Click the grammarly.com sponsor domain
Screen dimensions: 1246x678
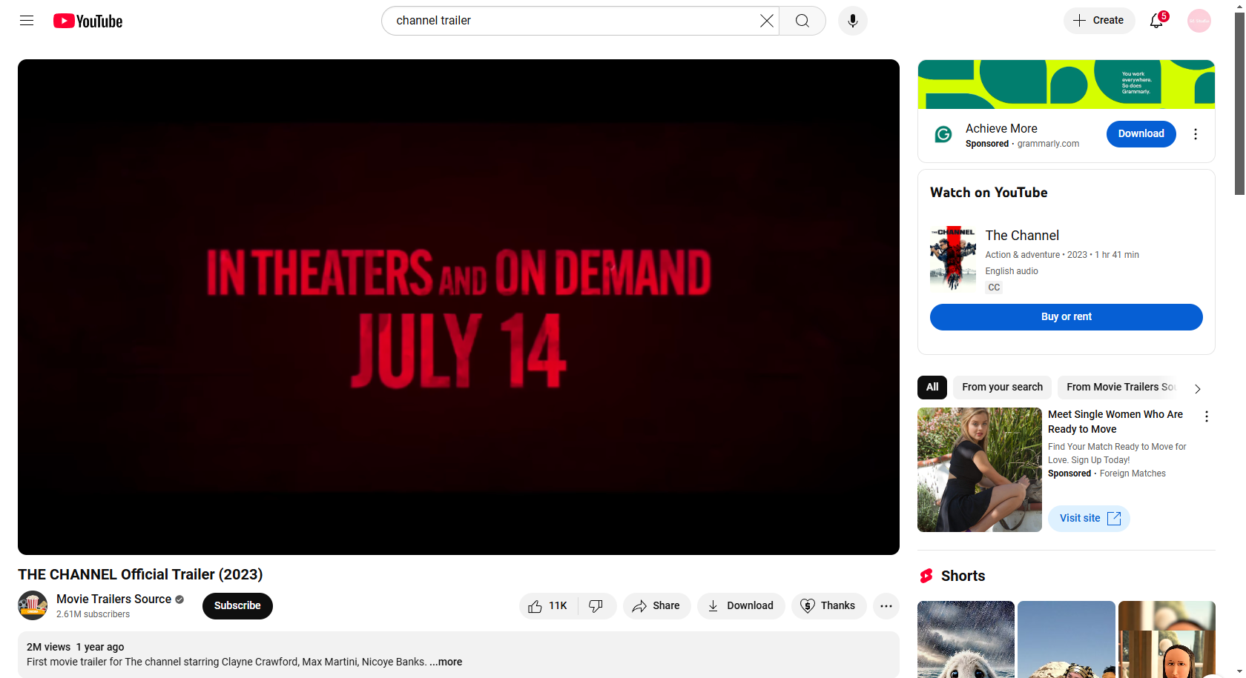coord(1048,144)
